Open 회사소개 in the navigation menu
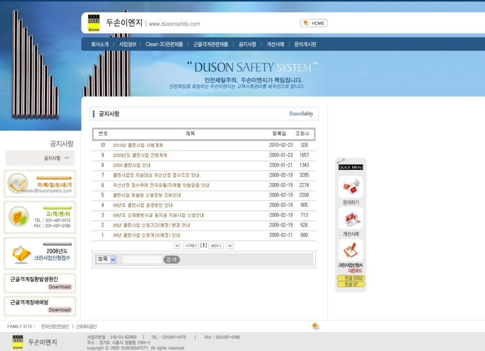Screen dimensions: 485x351 click(x=100, y=44)
